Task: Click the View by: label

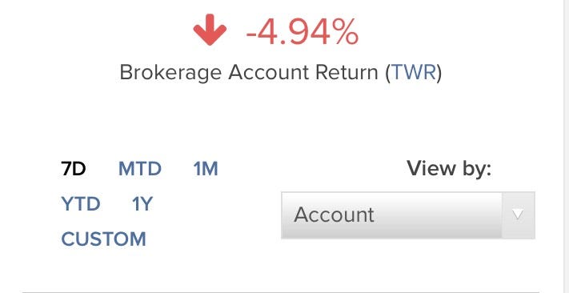Action: pos(449,169)
